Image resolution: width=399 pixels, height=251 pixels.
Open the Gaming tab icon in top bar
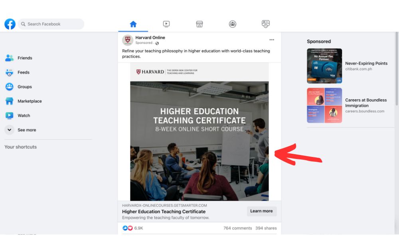[x=266, y=24]
